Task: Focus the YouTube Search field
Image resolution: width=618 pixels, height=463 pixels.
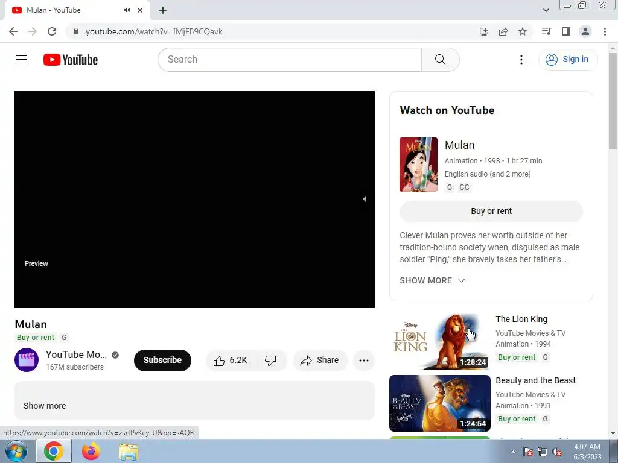Action: [x=290, y=60]
